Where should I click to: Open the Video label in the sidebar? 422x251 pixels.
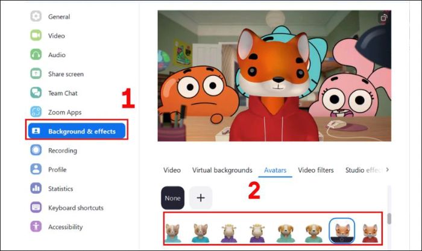click(57, 36)
